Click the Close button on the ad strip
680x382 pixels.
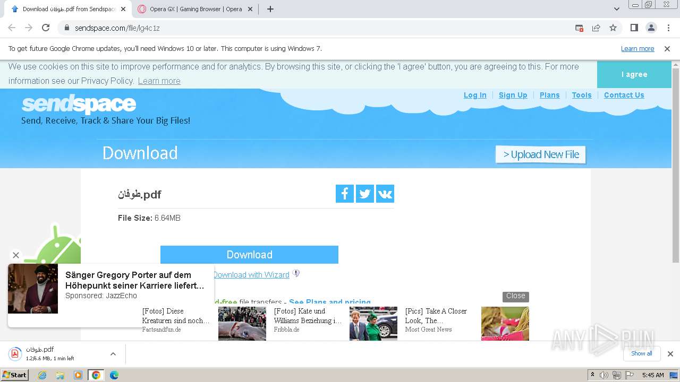click(x=516, y=296)
